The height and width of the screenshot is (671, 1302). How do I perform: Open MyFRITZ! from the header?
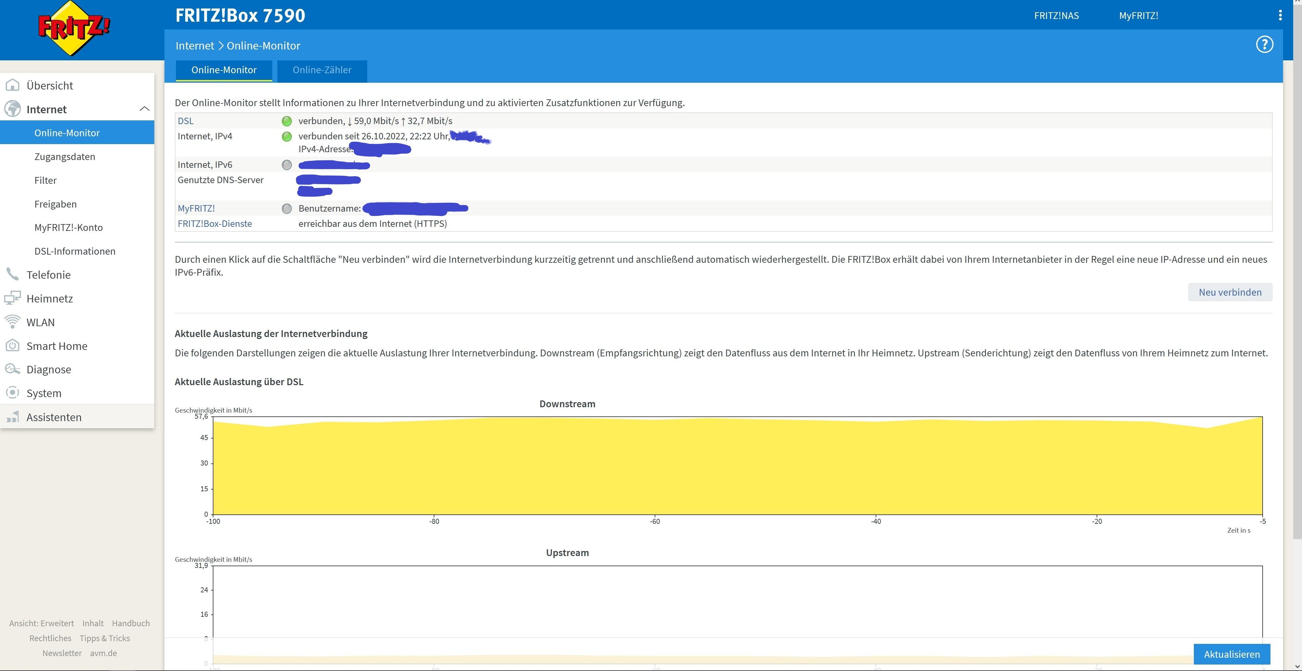[x=1138, y=16]
